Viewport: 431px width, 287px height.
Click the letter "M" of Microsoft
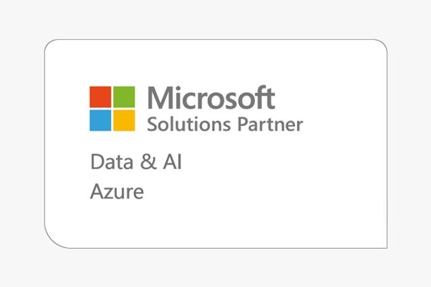[x=160, y=98]
